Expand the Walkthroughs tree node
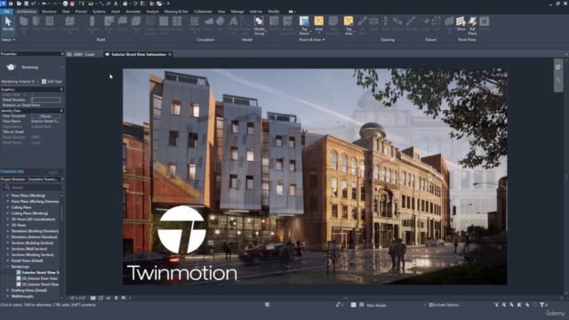 (8, 296)
